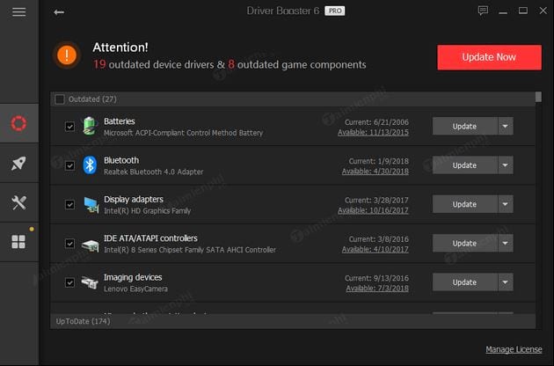Click the driver list scrollbar thumb
Screen dimensions: 554x366
[x=538, y=97]
